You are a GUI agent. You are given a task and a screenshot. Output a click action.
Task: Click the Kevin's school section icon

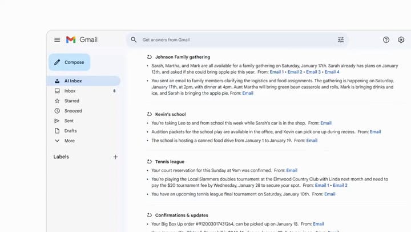[150, 114]
